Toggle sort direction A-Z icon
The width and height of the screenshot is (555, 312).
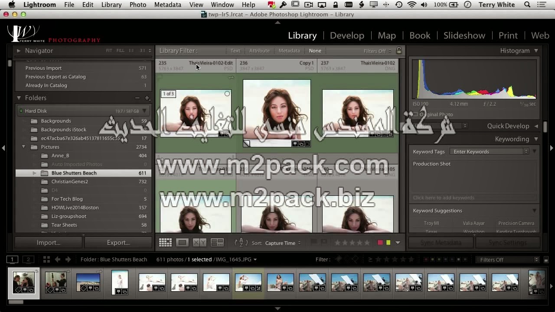(241, 243)
